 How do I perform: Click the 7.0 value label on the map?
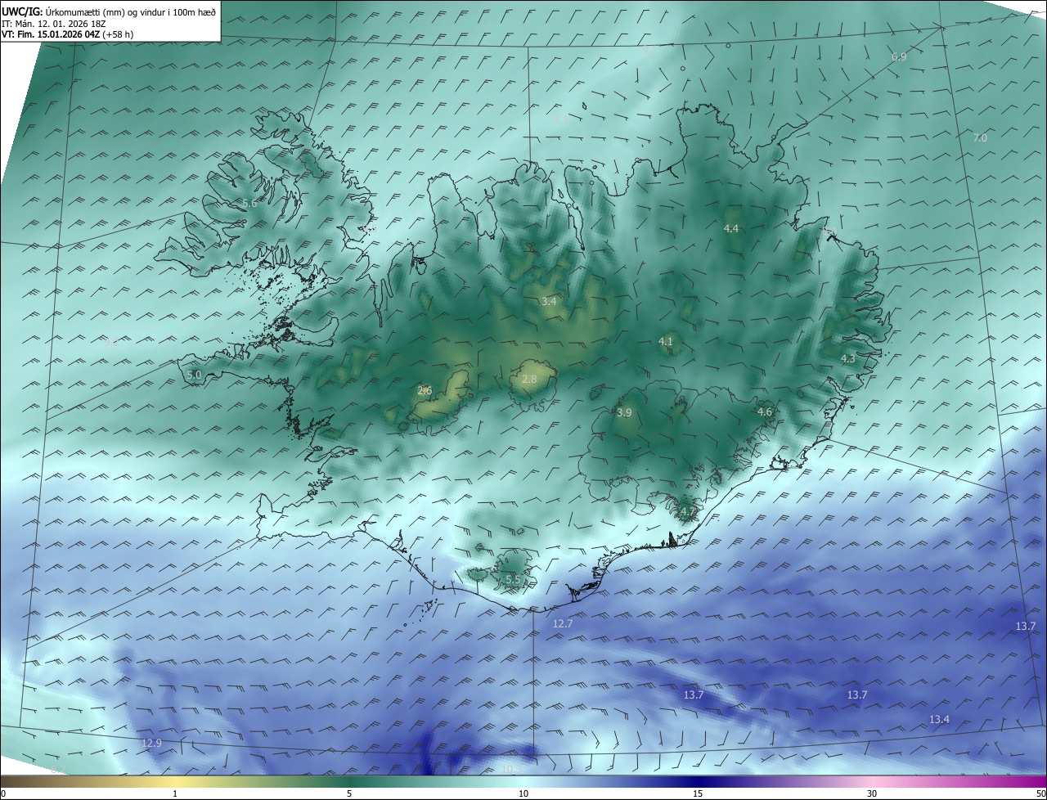pos(979,138)
